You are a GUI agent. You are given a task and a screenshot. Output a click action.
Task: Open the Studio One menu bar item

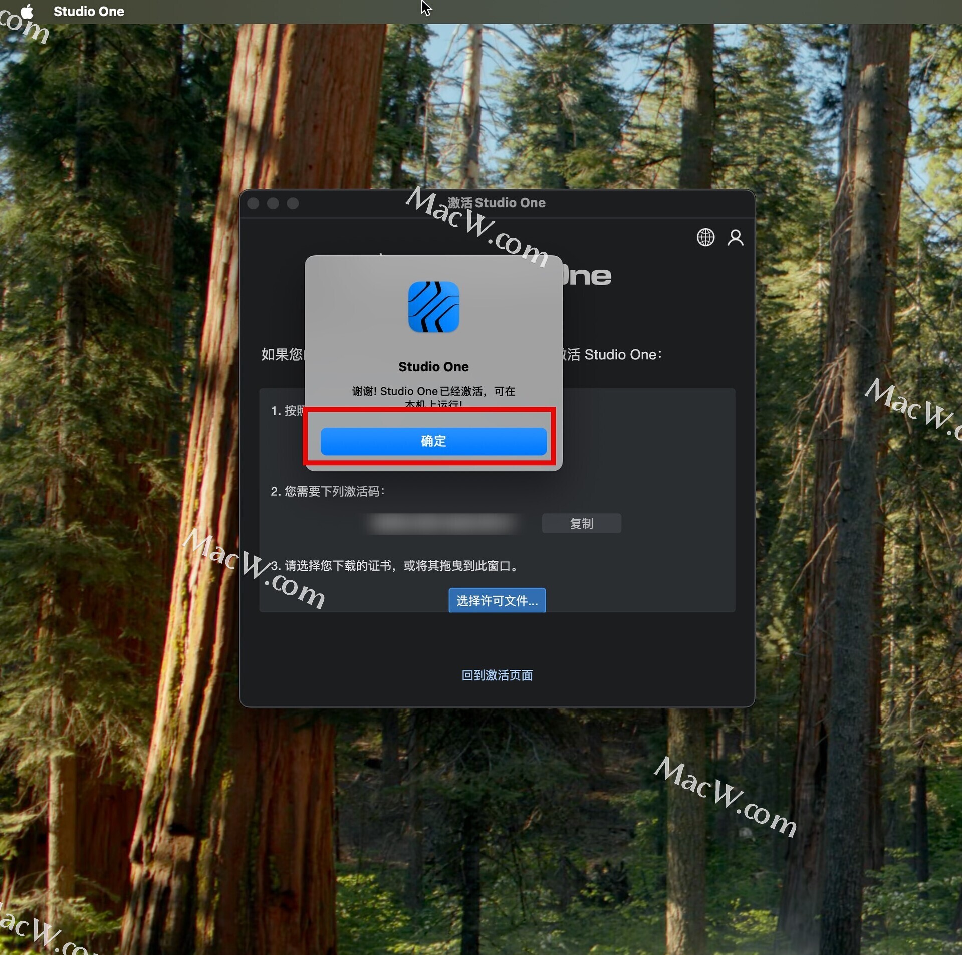coord(89,11)
